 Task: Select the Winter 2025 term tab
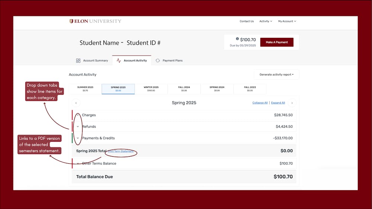(151, 89)
